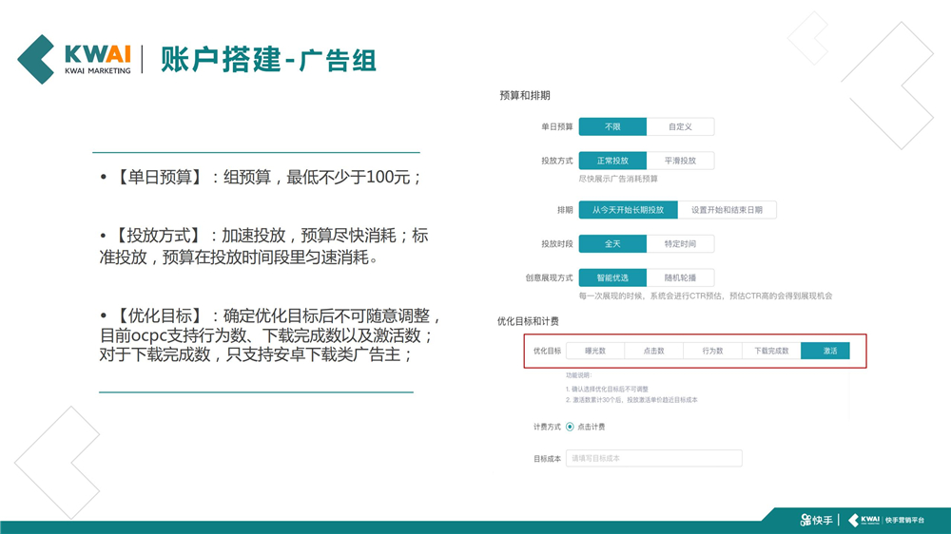Choose 特定时间 delivery period

click(680, 243)
